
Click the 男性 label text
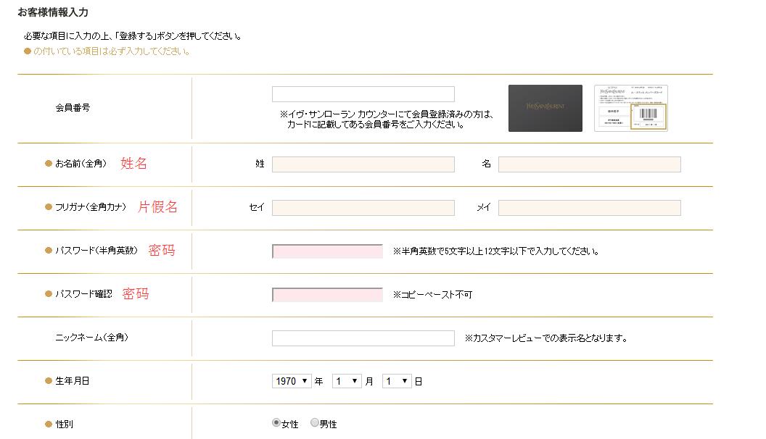click(x=329, y=425)
